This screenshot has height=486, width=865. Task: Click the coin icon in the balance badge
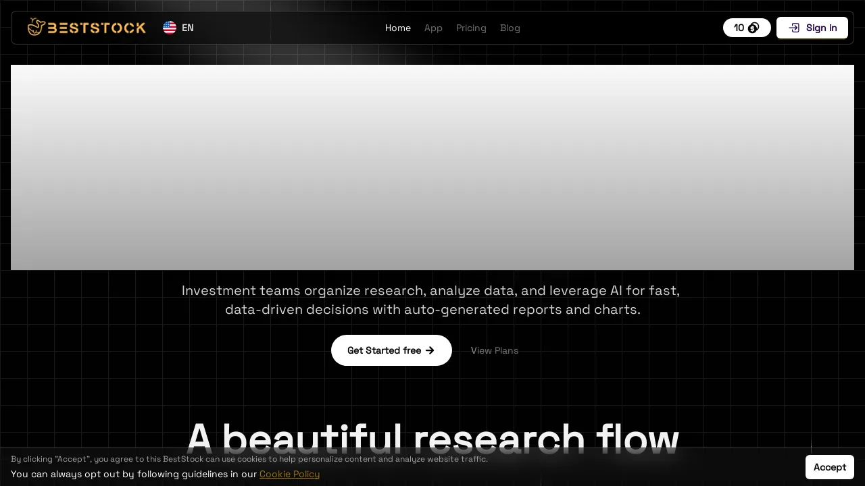tap(753, 28)
